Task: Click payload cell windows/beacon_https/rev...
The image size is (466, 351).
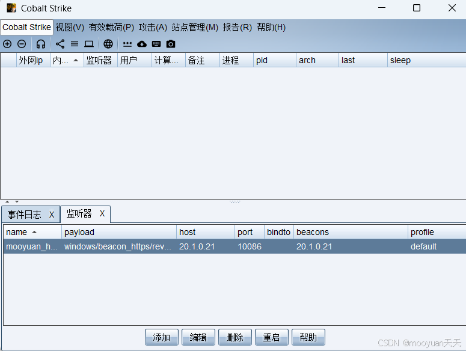Action: (118, 246)
